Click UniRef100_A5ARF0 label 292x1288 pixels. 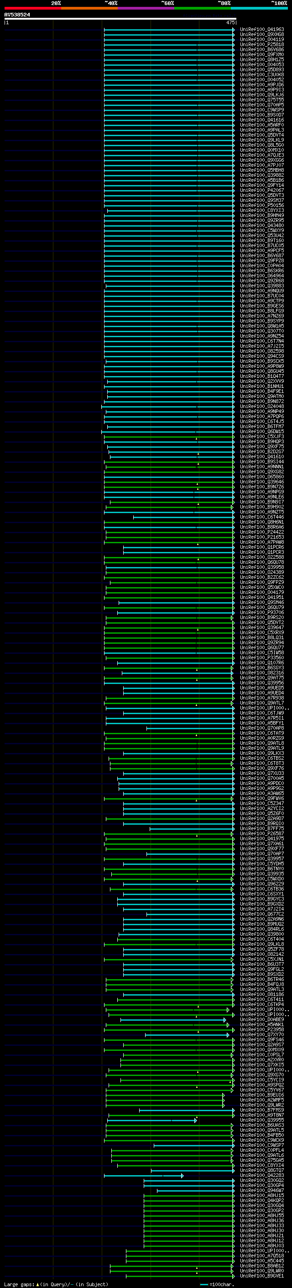click(261, 125)
